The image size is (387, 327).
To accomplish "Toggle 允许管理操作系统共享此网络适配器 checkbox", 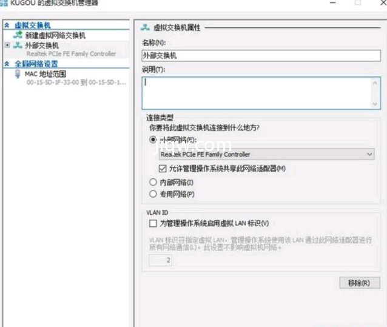I will [x=162, y=168].
